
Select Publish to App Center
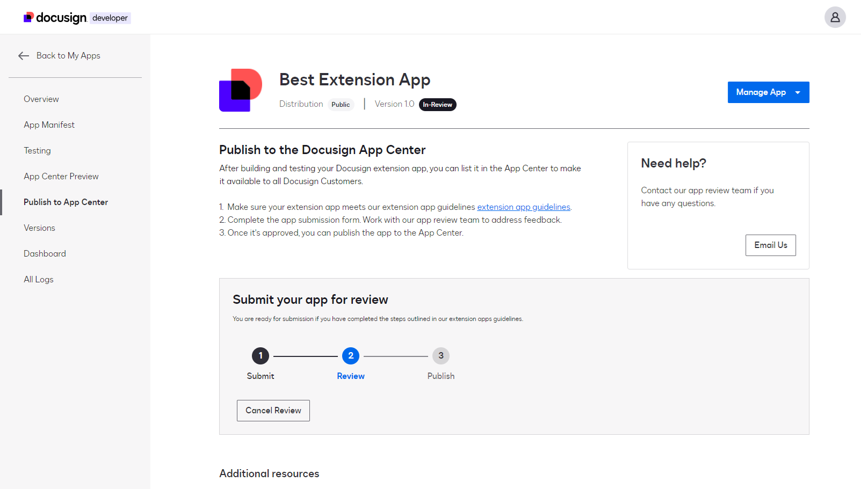66,202
